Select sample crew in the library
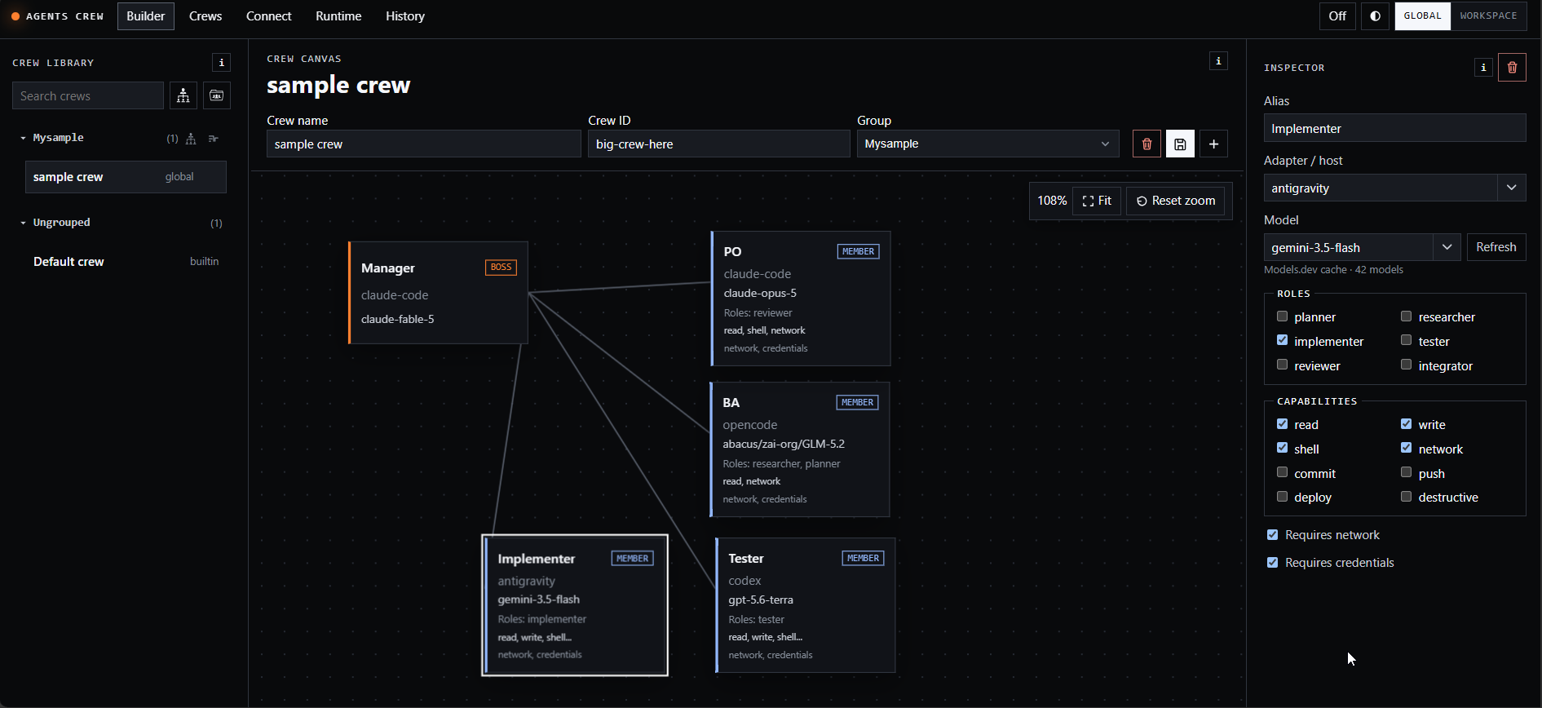This screenshot has height=708, width=1542. [x=126, y=177]
